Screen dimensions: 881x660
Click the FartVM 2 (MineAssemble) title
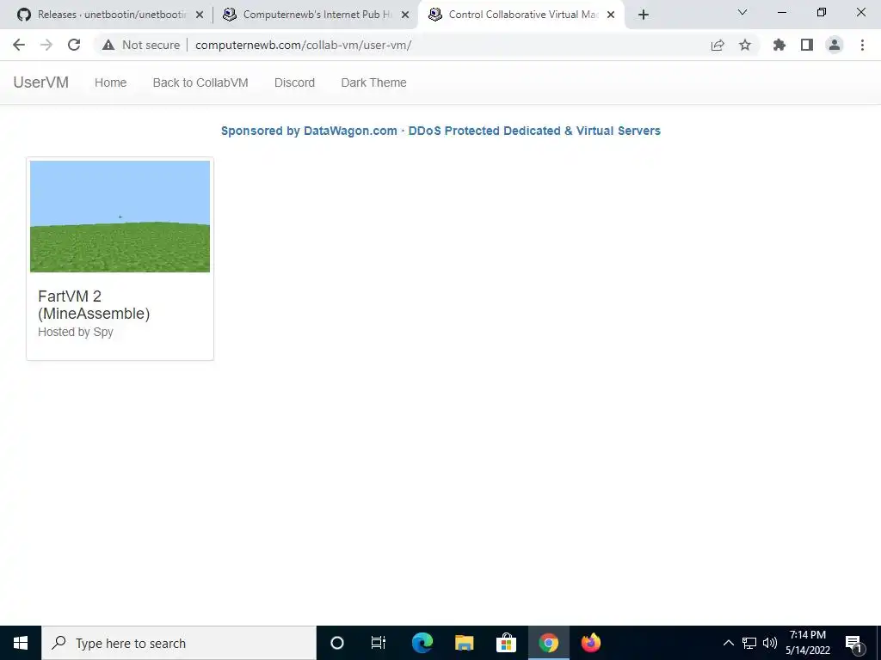coord(94,305)
